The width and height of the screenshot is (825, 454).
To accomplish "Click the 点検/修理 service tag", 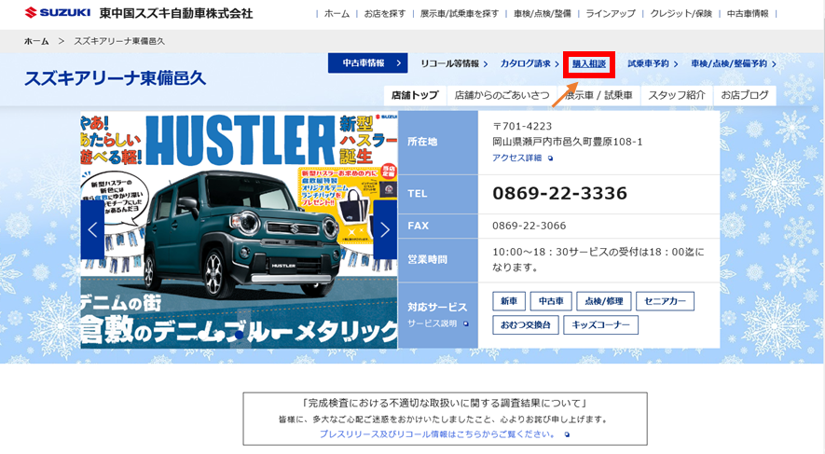I will [x=604, y=301].
